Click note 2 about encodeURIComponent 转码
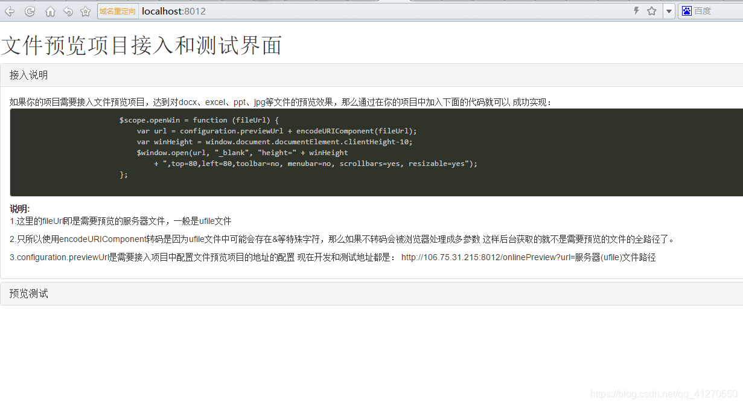The width and height of the screenshot is (743, 405). pos(342,240)
